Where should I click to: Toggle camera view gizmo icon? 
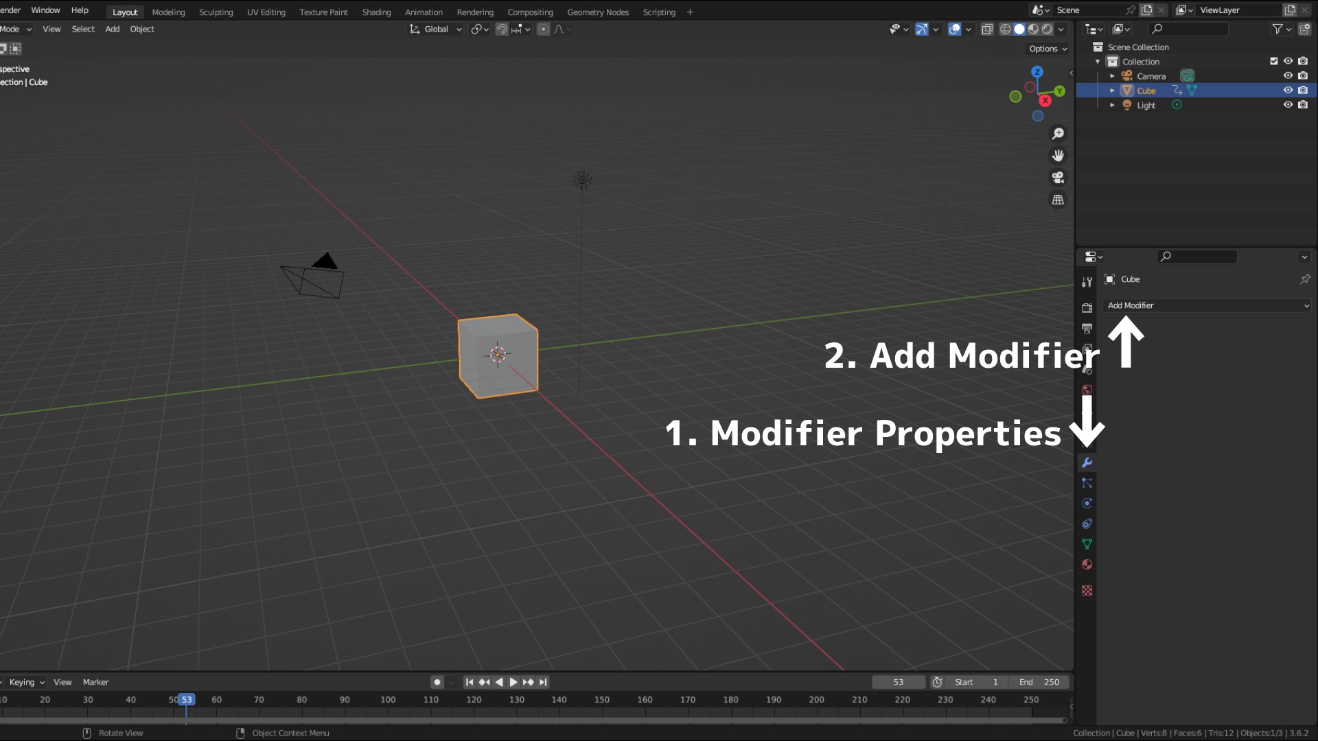coord(1058,178)
